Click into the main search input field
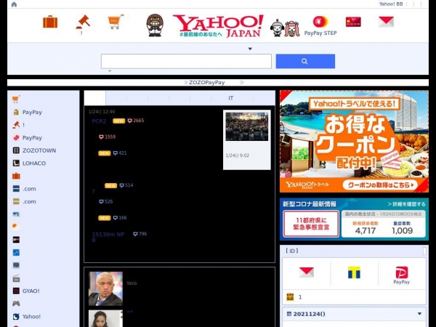 point(186,61)
